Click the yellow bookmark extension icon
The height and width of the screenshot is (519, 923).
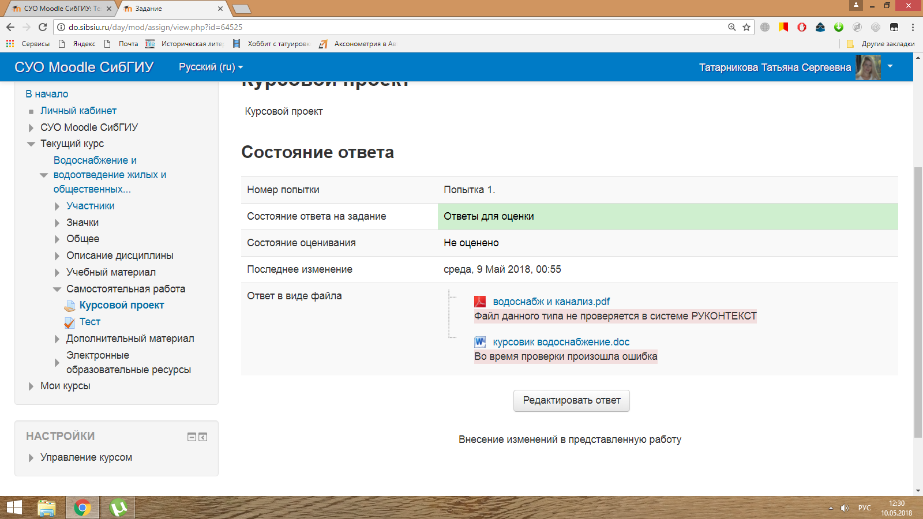[x=783, y=27]
